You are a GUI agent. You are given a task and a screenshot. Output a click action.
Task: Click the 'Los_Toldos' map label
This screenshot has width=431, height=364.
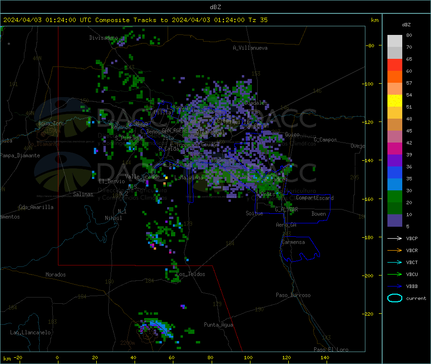(191, 274)
